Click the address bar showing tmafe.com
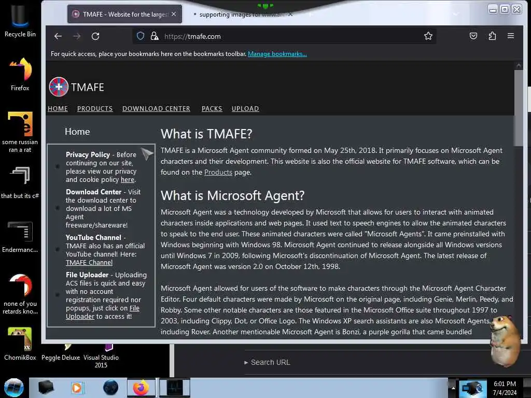This screenshot has width=531, height=398. point(285,36)
